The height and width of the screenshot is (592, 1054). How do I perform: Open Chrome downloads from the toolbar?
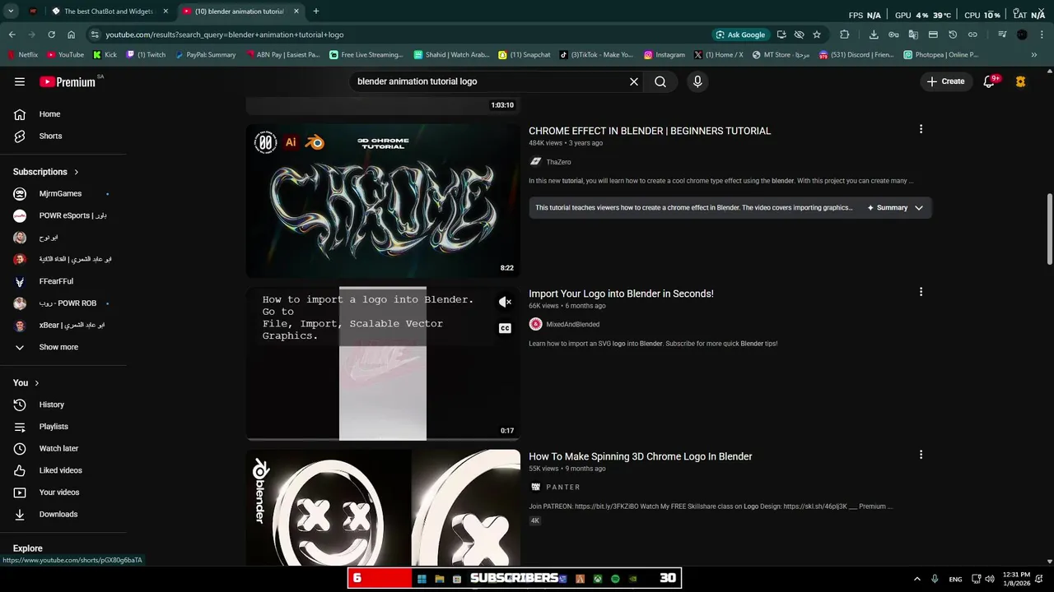click(x=874, y=35)
